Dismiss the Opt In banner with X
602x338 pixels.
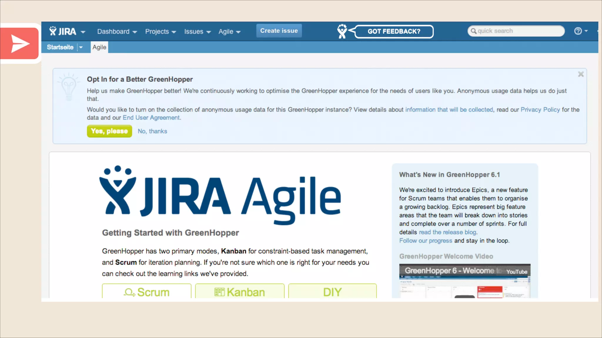click(x=581, y=74)
